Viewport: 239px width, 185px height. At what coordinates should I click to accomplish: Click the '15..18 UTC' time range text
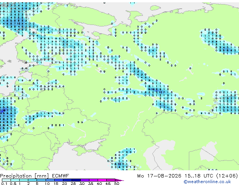(199, 176)
